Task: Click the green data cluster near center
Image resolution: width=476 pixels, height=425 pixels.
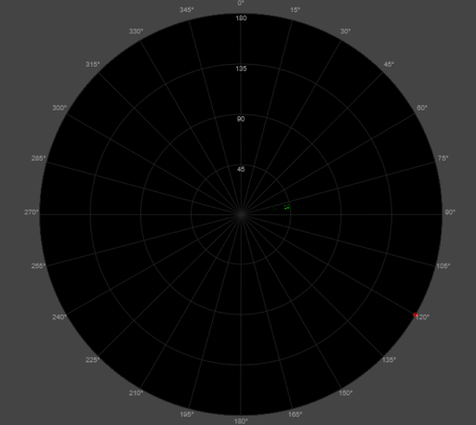Action: click(286, 207)
